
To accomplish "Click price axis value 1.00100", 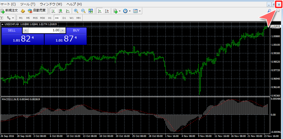I will click(275, 45).
